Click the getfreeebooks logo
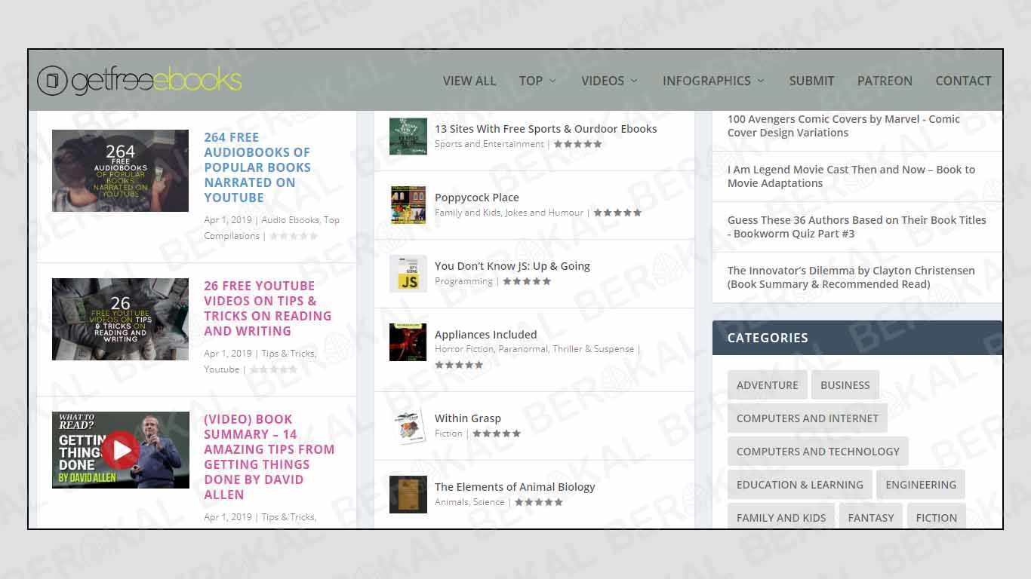The image size is (1031, 579). click(x=140, y=81)
